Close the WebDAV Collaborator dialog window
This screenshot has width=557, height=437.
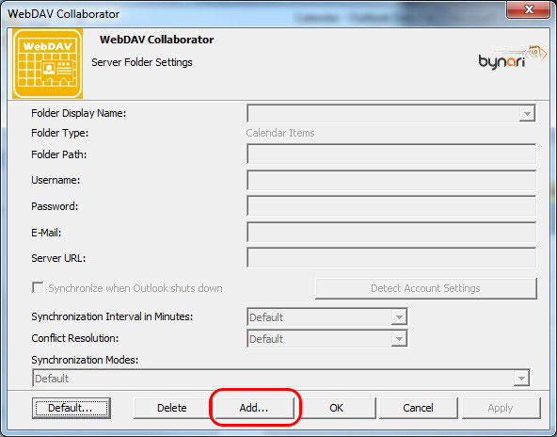529,8
